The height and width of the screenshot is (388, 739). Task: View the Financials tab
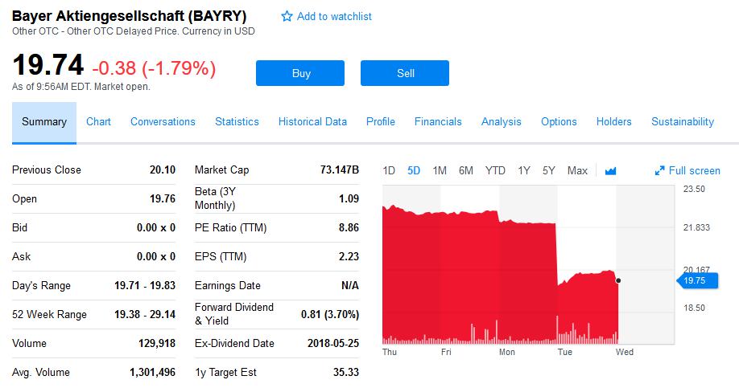(438, 121)
